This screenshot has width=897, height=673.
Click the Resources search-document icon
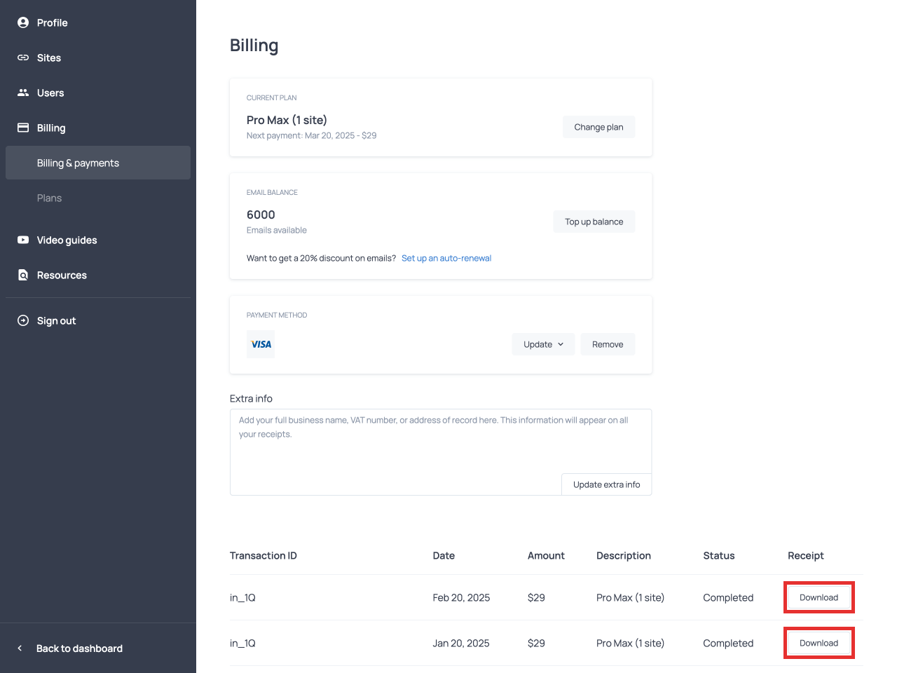pos(23,275)
